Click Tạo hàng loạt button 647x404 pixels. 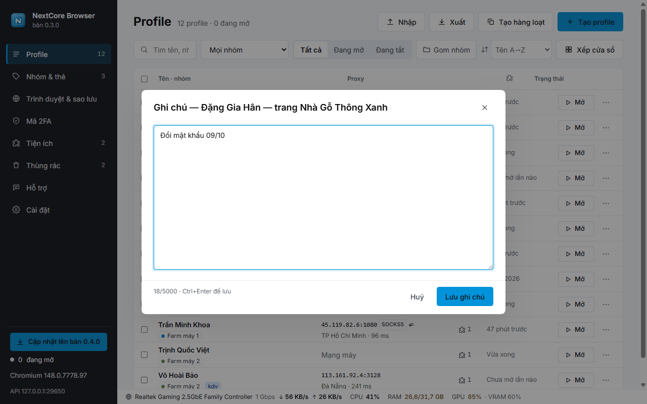coord(516,22)
